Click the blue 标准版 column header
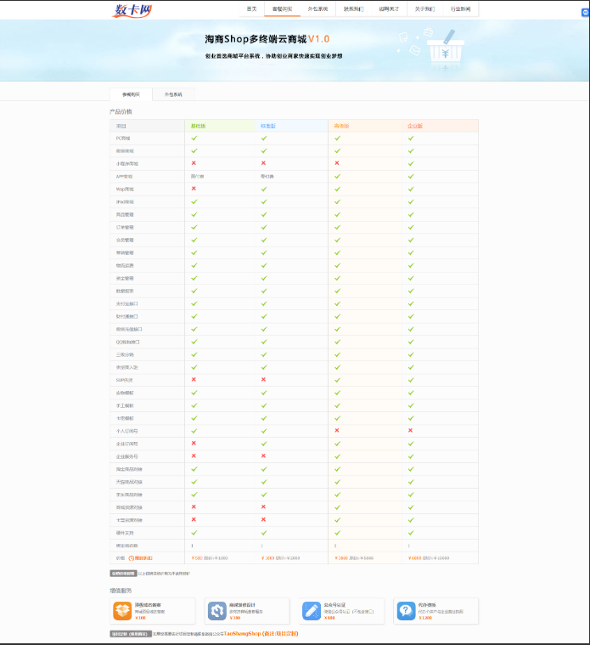The height and width of the screenshot is (645, 590). coord(268,126)
